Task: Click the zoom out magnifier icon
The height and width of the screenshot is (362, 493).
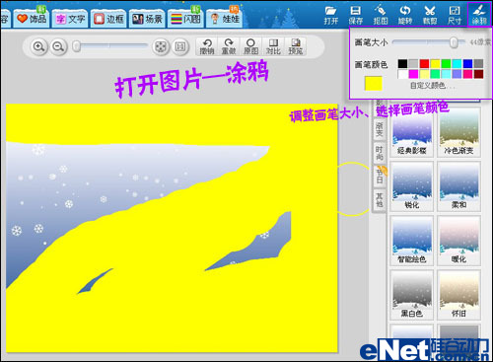Action: click(x=58, y=46)
